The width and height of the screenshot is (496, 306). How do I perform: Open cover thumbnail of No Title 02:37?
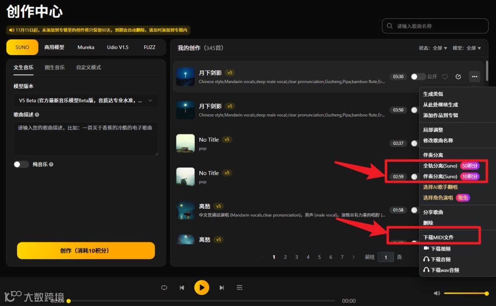pos(186,143)
